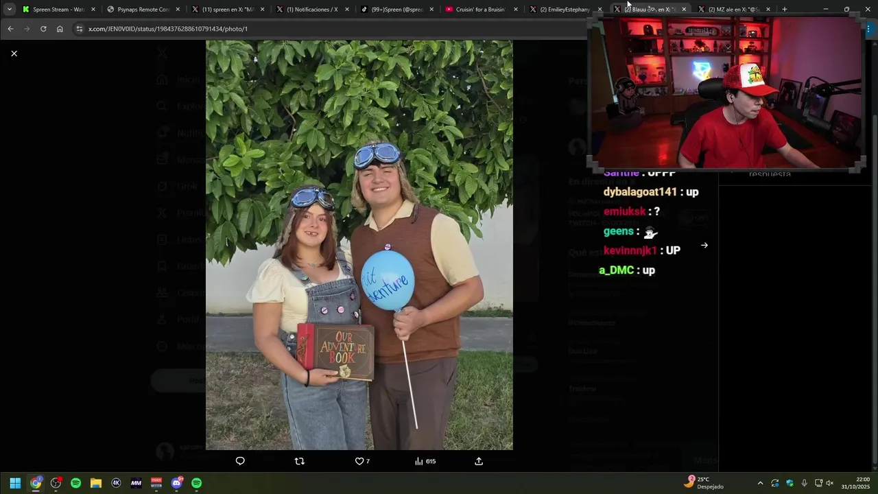Open Voicemeeter from taskbar
878x494 pixels.
pos(156,483)
